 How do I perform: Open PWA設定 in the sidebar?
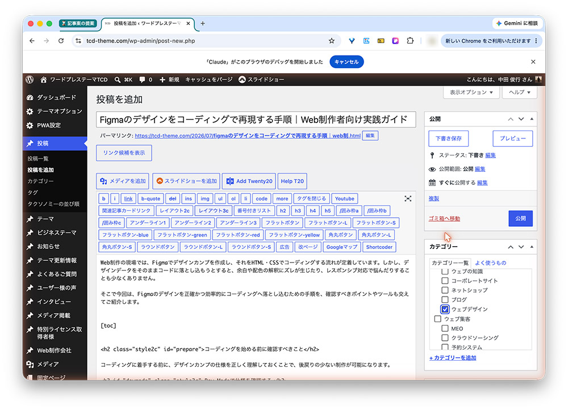point(48,125)
